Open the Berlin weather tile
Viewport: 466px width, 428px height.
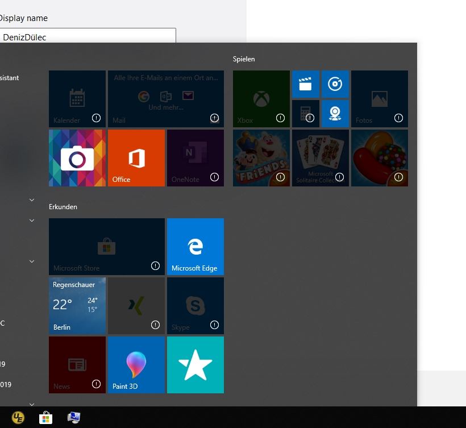[77, 306]
